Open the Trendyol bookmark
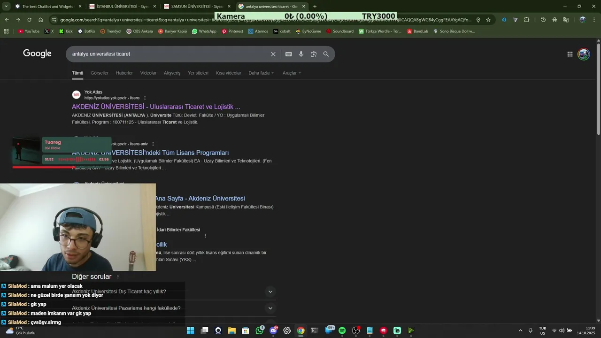Image resolution: width=601 pixels, height=338 pixels. coord(110,31)
